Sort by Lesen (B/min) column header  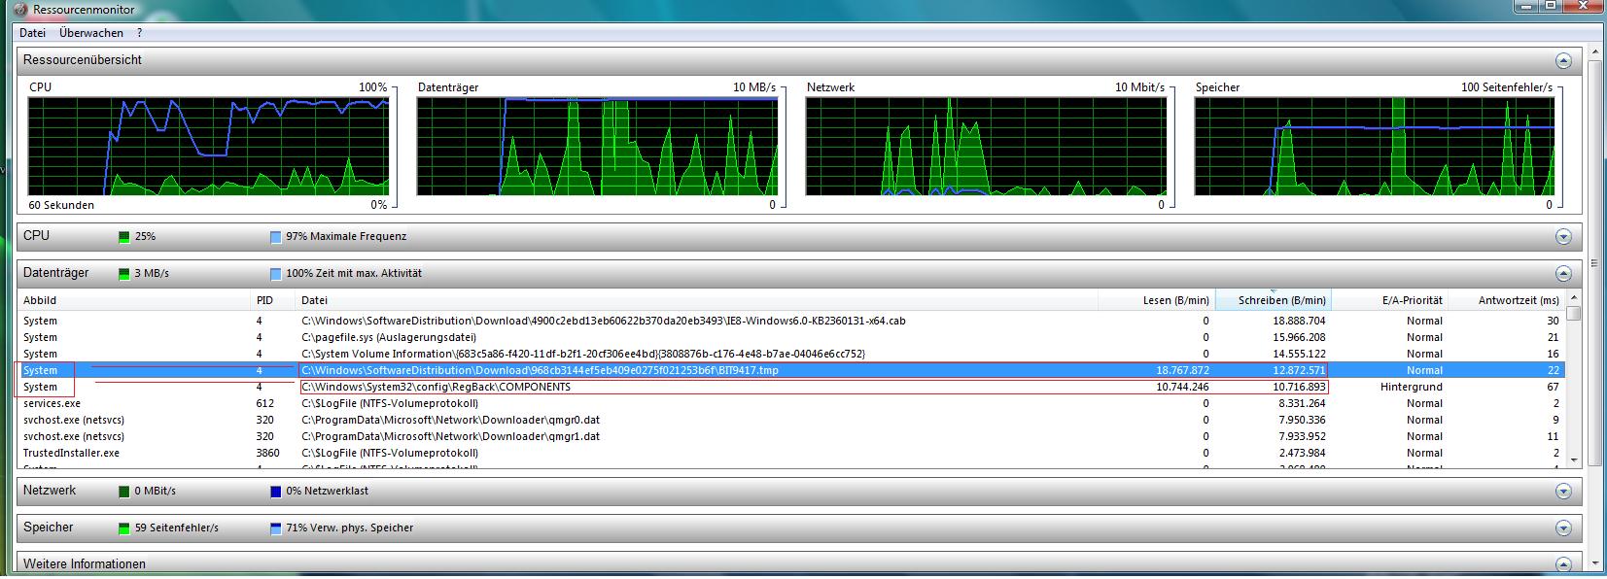[x=1156, y=300]
